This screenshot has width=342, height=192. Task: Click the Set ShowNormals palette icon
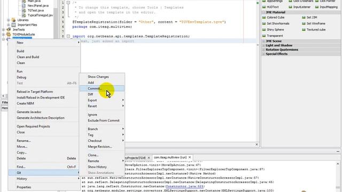pyautogui.click(x=264, y=23)
